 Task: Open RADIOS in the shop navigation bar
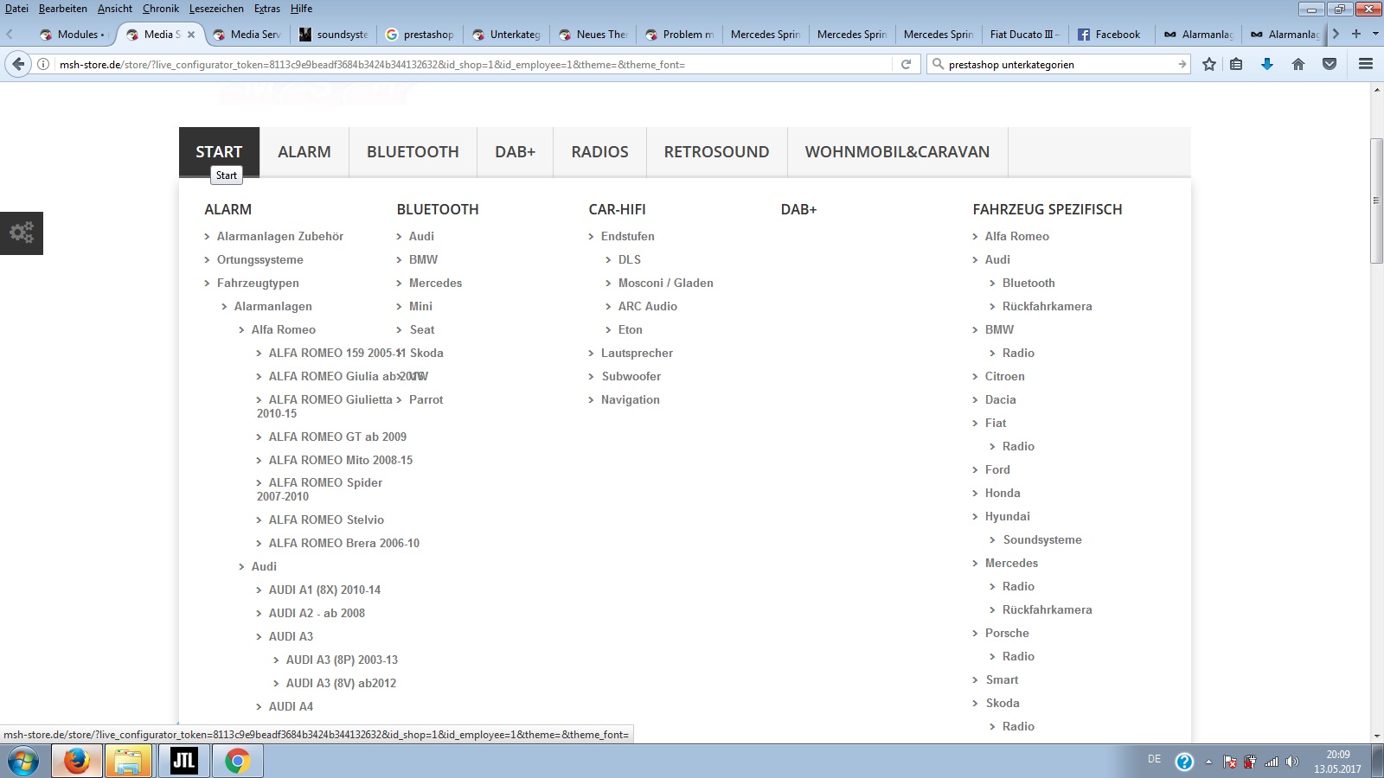click(599, 152)
